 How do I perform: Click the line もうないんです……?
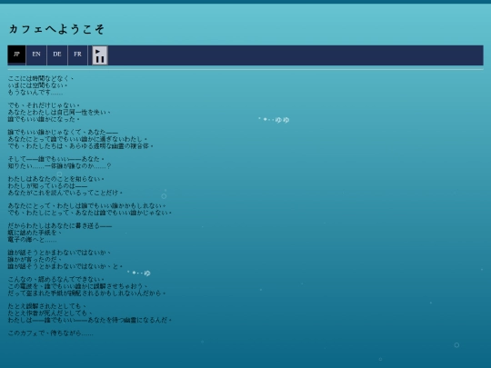pos(35,92)
